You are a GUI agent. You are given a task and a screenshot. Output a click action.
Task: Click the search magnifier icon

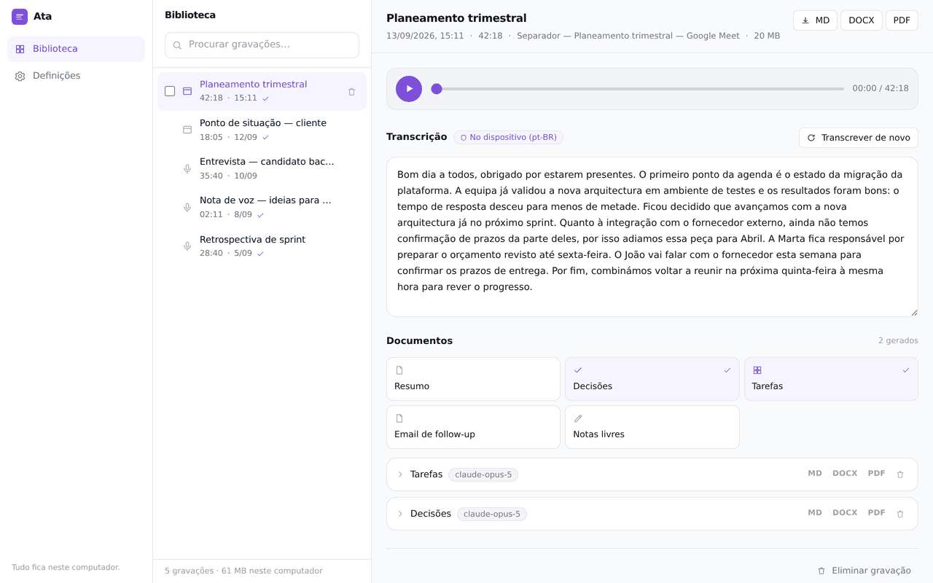click(x=177, y=45)
